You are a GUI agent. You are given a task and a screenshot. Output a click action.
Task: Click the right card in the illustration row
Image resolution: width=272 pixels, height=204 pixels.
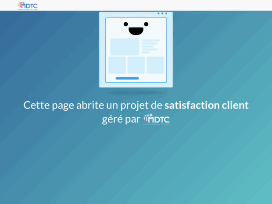[155, 65]
